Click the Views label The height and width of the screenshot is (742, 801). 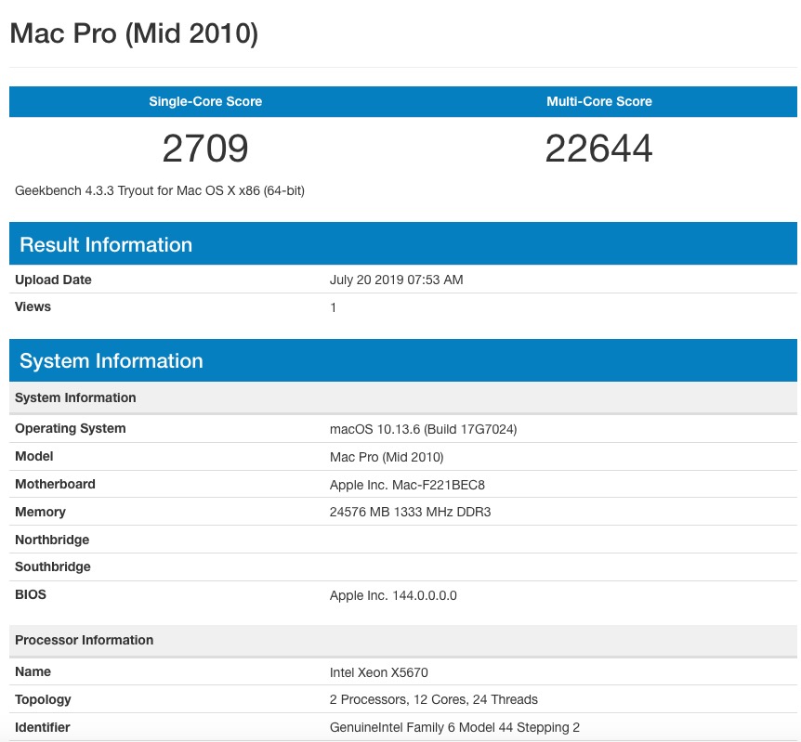tap(33, 306)
